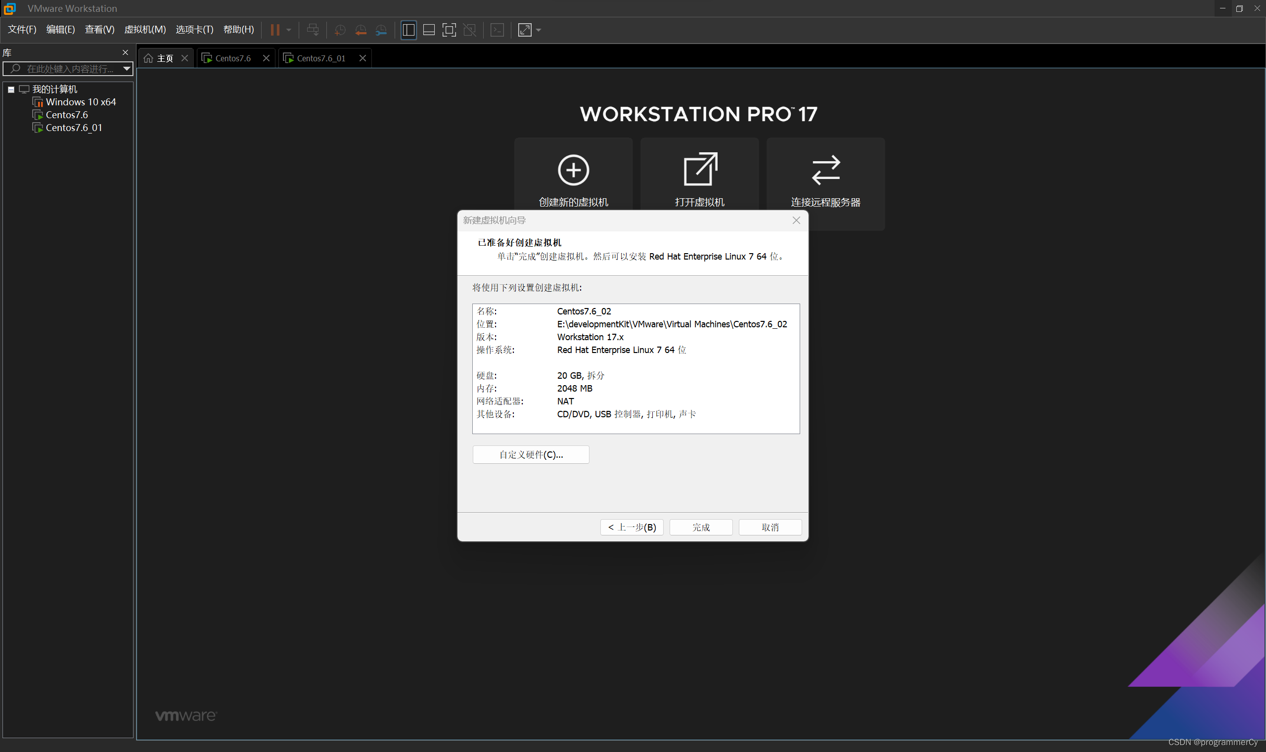
Task: Switch to the Centos7.6_01 tab
Action: pyautogui.click(x=321, y=58)
